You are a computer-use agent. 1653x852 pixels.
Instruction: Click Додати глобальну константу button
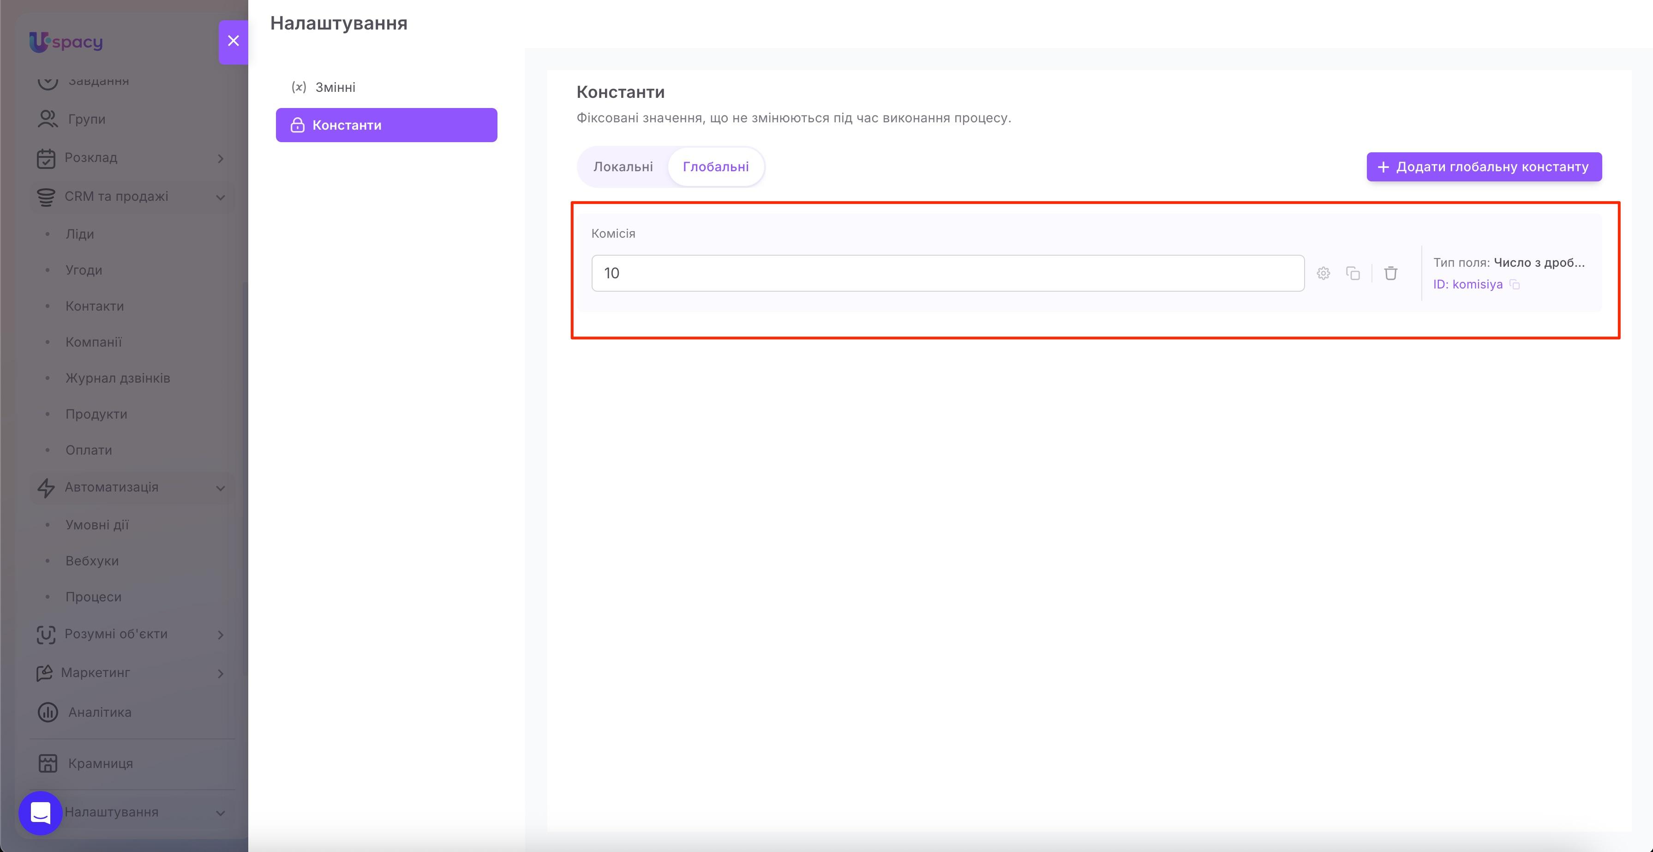point(1484,167)
